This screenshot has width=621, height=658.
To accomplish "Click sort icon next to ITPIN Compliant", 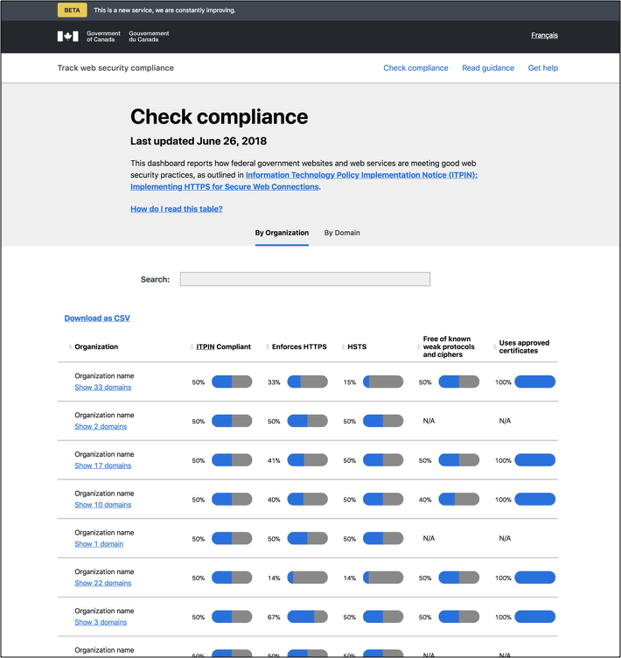I will click(x=192, y=347).
